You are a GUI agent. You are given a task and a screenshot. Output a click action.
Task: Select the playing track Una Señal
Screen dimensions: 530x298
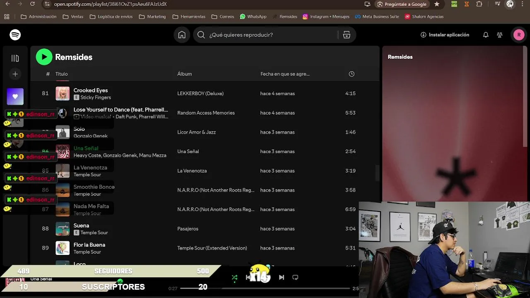pyautogui.click(x=86, y=148)
